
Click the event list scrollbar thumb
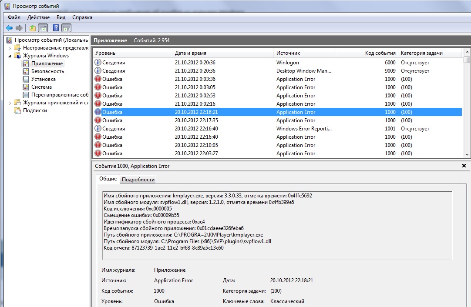point(467,60)
